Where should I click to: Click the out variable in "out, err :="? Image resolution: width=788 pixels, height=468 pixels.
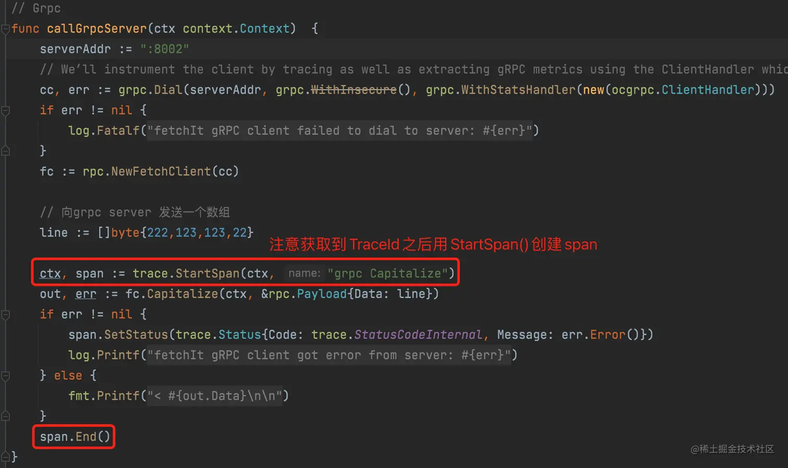click(51, 294)
